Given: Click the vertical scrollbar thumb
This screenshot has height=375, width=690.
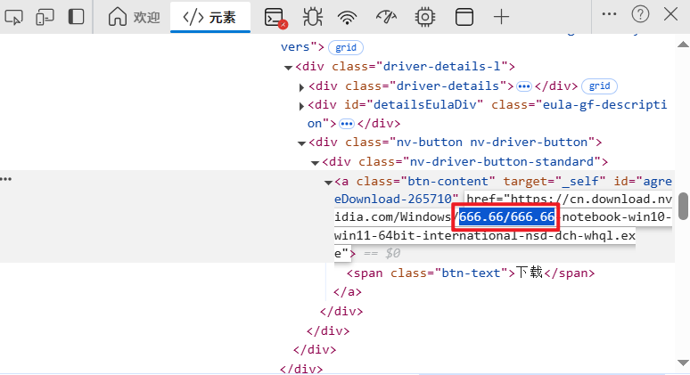Looking at the screenshot, I should [x=683, y=206].
